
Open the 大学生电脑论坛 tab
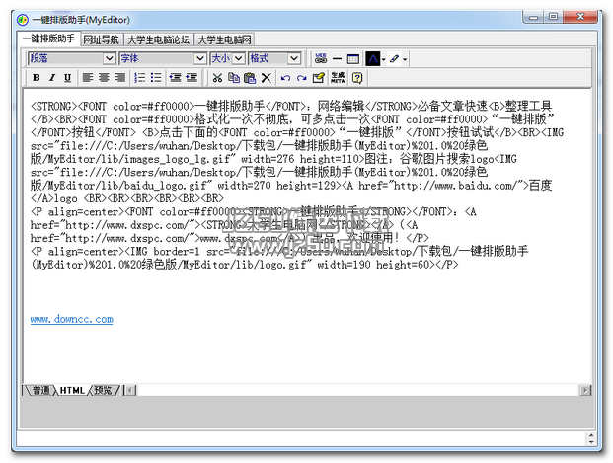click(158, 39)
